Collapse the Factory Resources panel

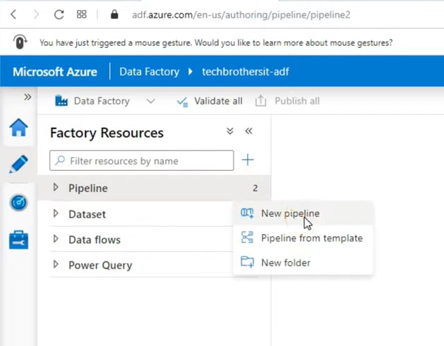[248, 131]
